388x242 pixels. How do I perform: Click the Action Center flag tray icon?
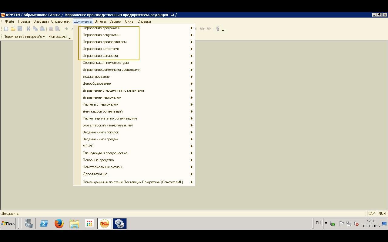tap(341, 224)
